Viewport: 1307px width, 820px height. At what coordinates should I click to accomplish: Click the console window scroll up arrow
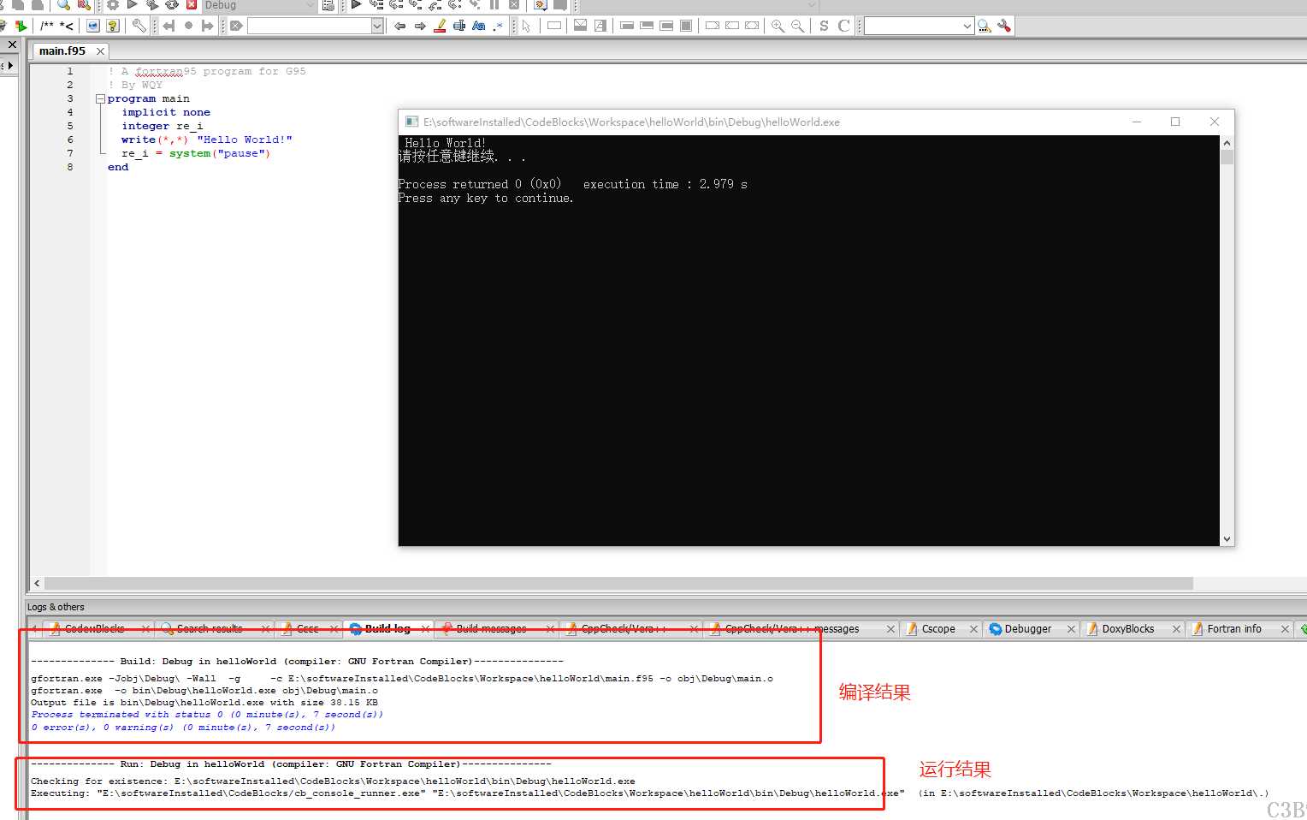pos(1227,143)
